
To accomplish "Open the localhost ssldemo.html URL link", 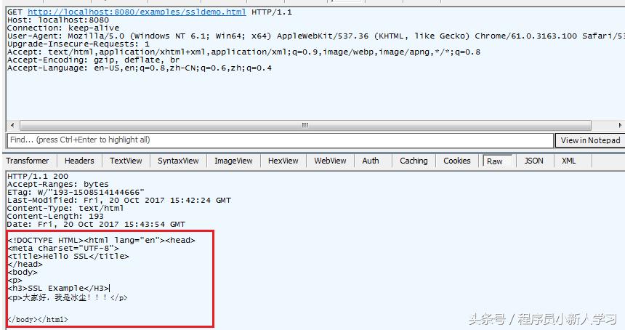I will 137,12.
